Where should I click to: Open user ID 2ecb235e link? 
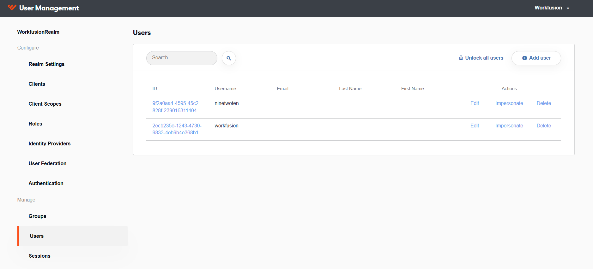(177, 129)
